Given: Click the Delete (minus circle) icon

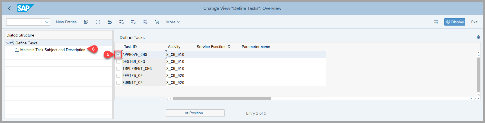Looking at the screenshot, I should [98, 22].
